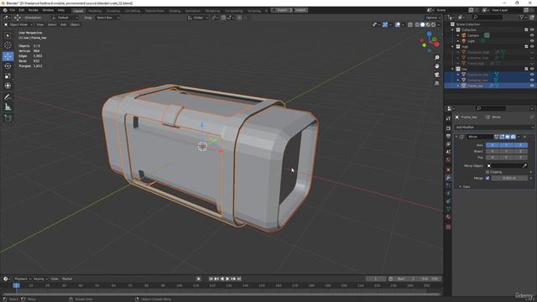Select the Annotate tool
537x302 pixels.
8,97
